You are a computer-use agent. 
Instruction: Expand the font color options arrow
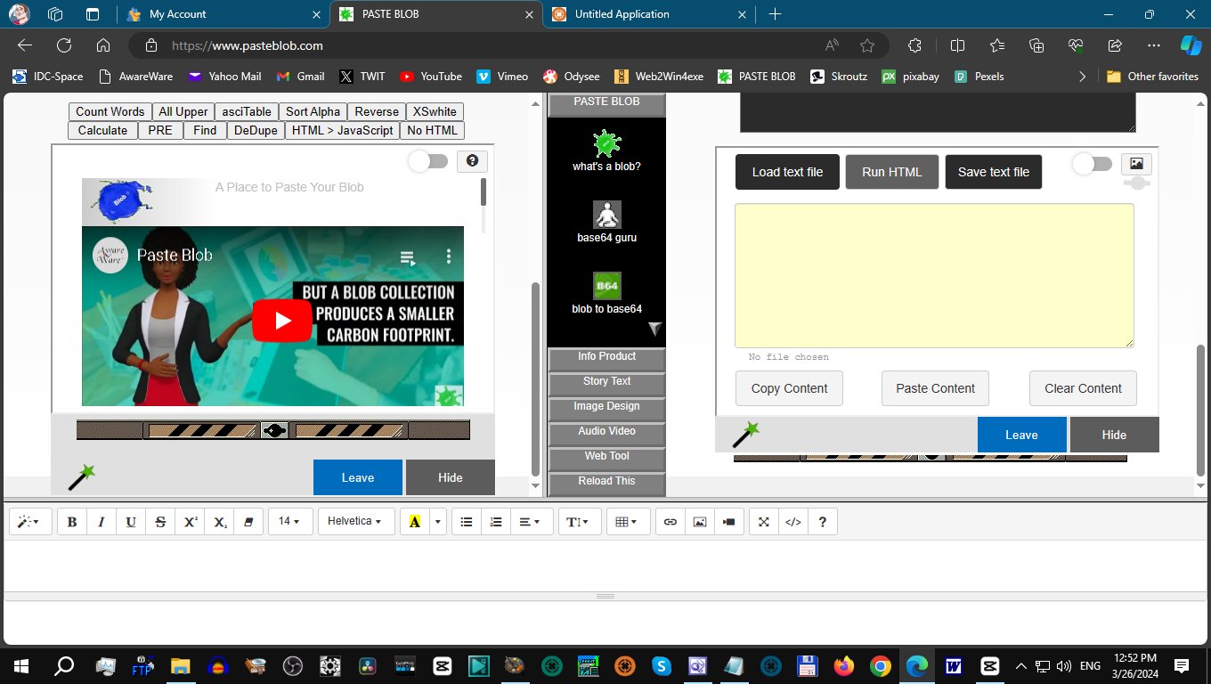(437, 521)
